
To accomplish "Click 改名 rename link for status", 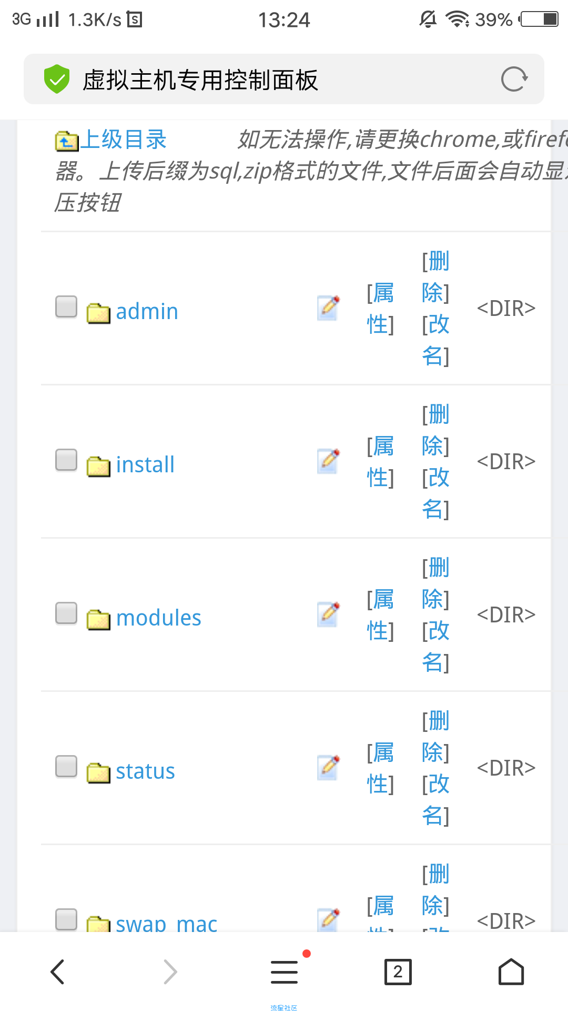I will [436, 799].
